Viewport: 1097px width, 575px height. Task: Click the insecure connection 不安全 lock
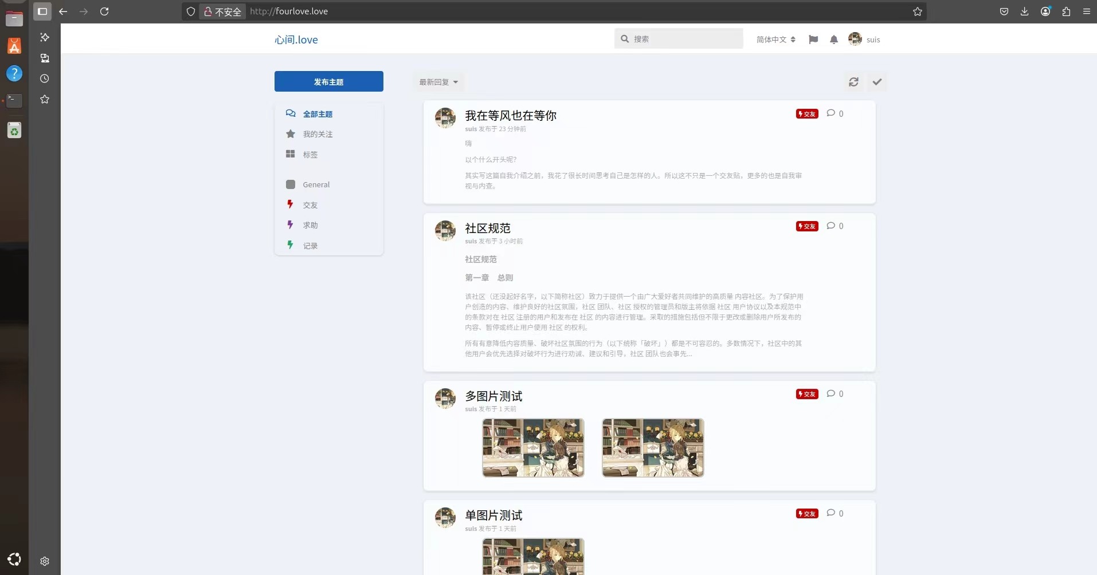tap(222, 11)
